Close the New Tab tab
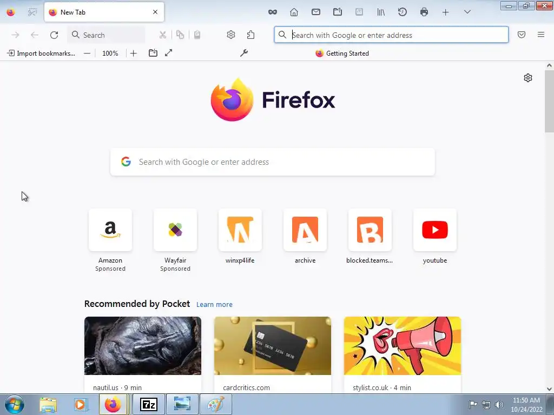This screenshot has height=415, width=554. (x=155, y=12)
